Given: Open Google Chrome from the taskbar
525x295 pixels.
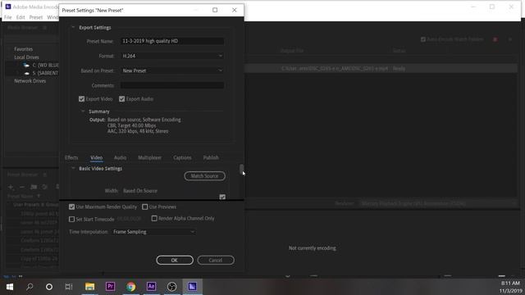Looking at the screenshot, I should pyautogui.click(x=131, y=287).
